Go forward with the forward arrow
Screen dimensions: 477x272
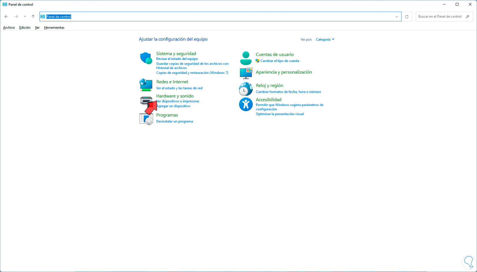16,16
